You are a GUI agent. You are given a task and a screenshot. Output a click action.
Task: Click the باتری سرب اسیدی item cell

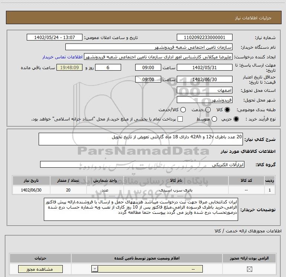176,190
